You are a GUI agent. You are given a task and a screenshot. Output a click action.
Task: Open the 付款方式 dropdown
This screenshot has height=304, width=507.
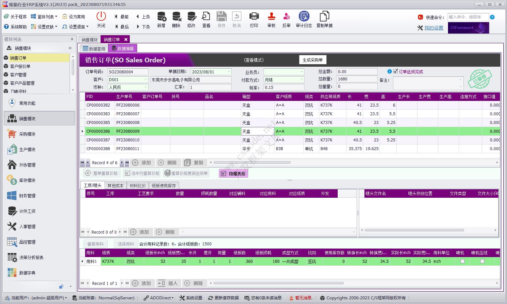pyautogui.click(x=301, y=79)
